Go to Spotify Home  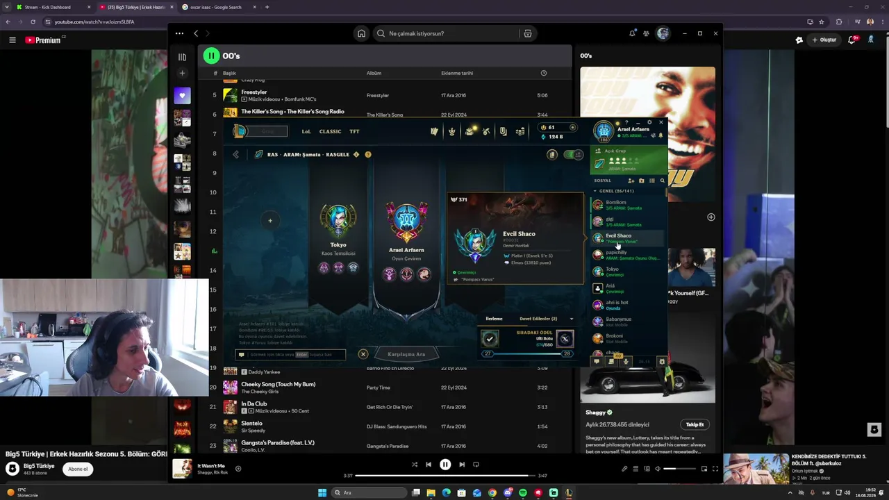361,33
